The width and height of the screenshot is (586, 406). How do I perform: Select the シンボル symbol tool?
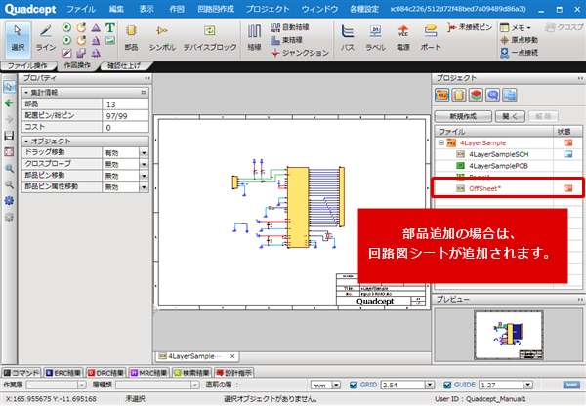coord(162,39)
